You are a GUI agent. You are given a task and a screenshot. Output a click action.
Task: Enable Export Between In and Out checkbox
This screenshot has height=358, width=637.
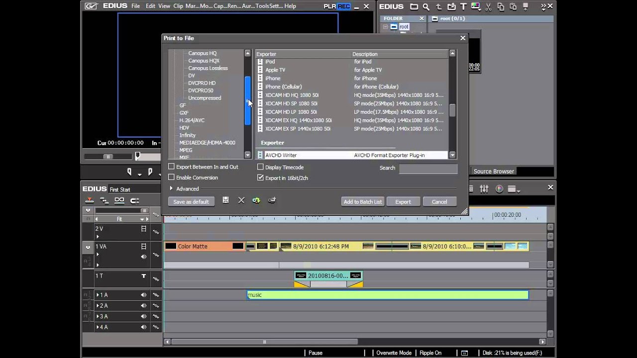pyautogui.click(x=172, y=167)
